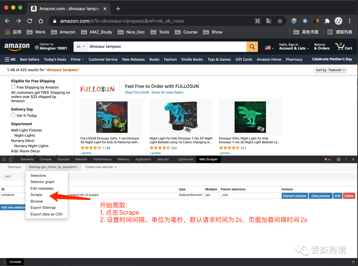This screenshot has width=358, height=266.
Task: Click Add new selector button
Action: tap(13, 208)
